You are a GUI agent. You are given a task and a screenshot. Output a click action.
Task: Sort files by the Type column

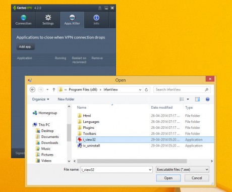(189, 108)
